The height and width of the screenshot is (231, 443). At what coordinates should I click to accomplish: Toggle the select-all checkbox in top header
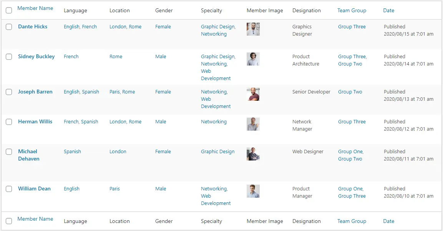(x=9, y=10)
